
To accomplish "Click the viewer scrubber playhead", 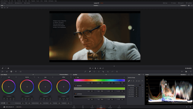I will pos(114,66).
